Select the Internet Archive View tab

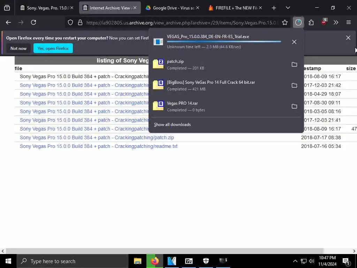click(110, 8)
